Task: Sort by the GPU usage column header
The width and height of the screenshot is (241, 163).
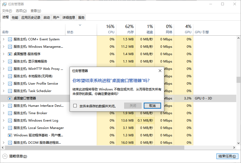Action: (x=184, y=30)
